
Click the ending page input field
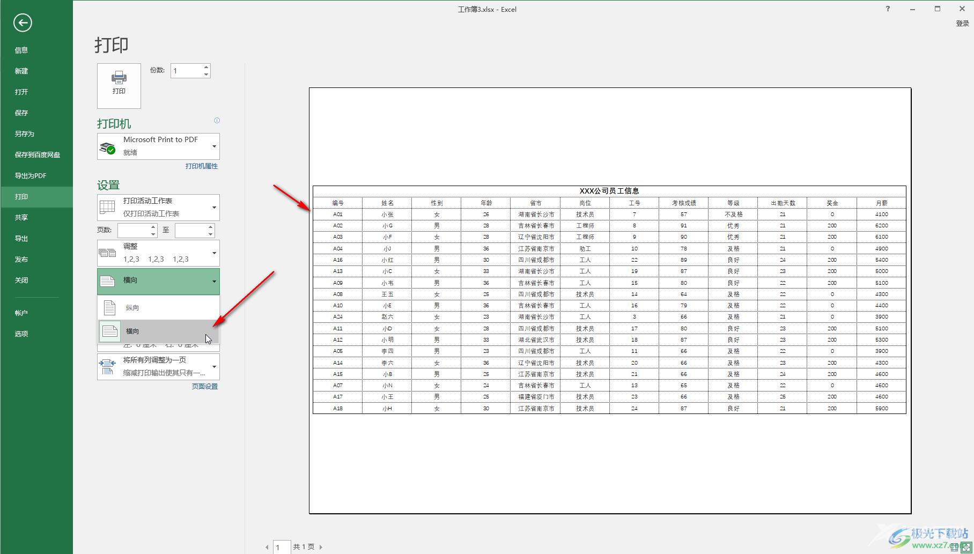pyautogui.click(x=191, y=230)
